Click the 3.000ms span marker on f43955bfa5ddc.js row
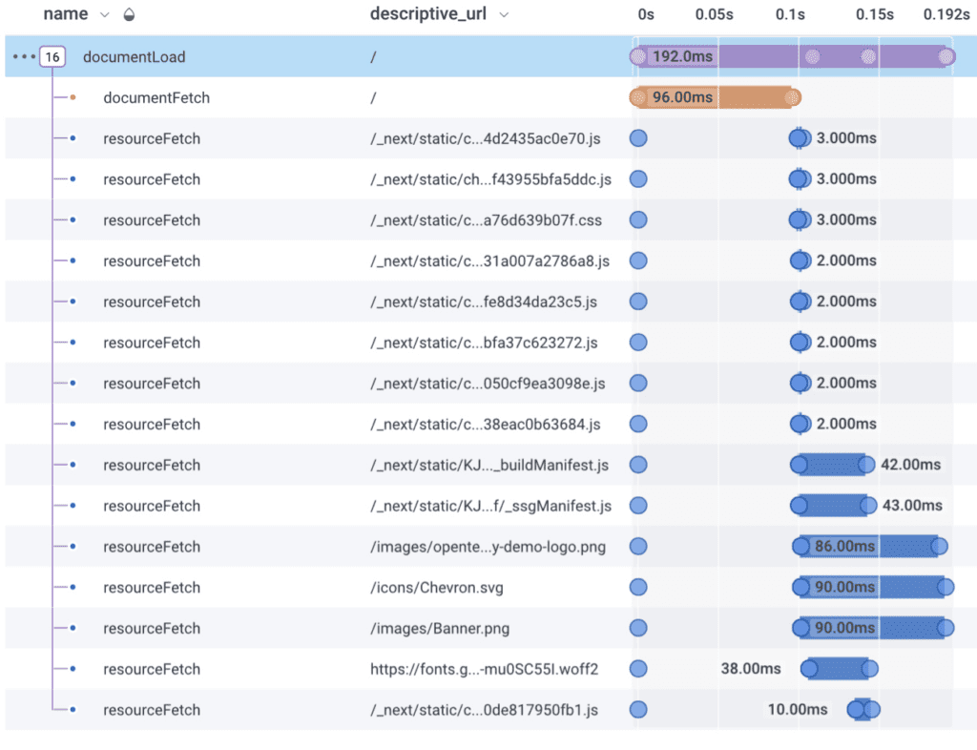Viewport: 977px width, 750px height. (x=800, y=179)
